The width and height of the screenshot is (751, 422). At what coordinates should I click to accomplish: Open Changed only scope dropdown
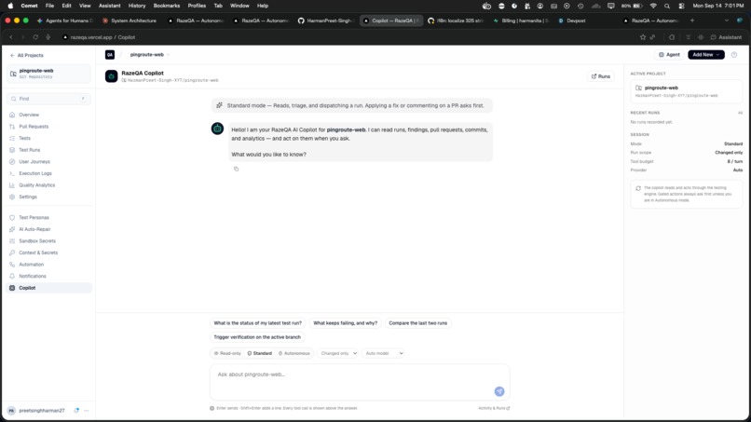(x=338, y=353)
